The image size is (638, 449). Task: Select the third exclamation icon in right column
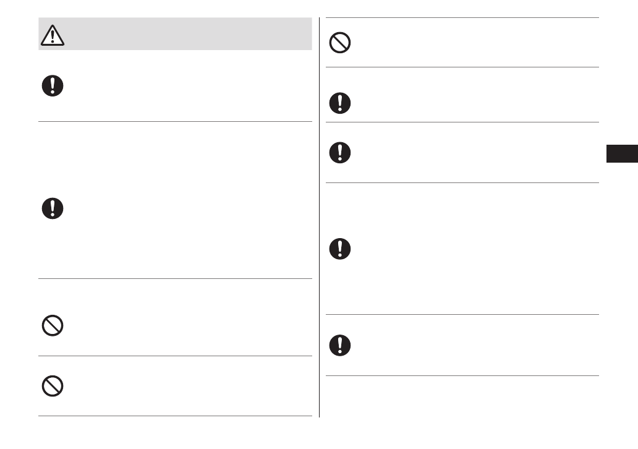(339, 249)
